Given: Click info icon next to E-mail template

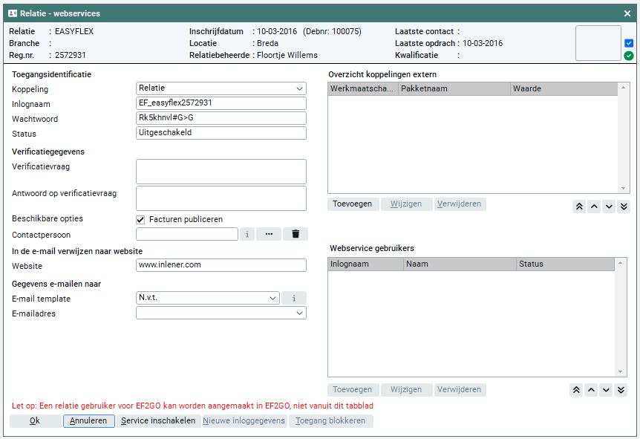Looking at the screenshot, I should tap(294, 299).
